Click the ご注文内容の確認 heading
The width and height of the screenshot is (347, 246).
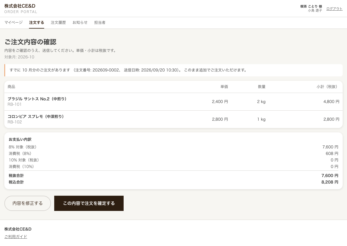coord(30,42)
